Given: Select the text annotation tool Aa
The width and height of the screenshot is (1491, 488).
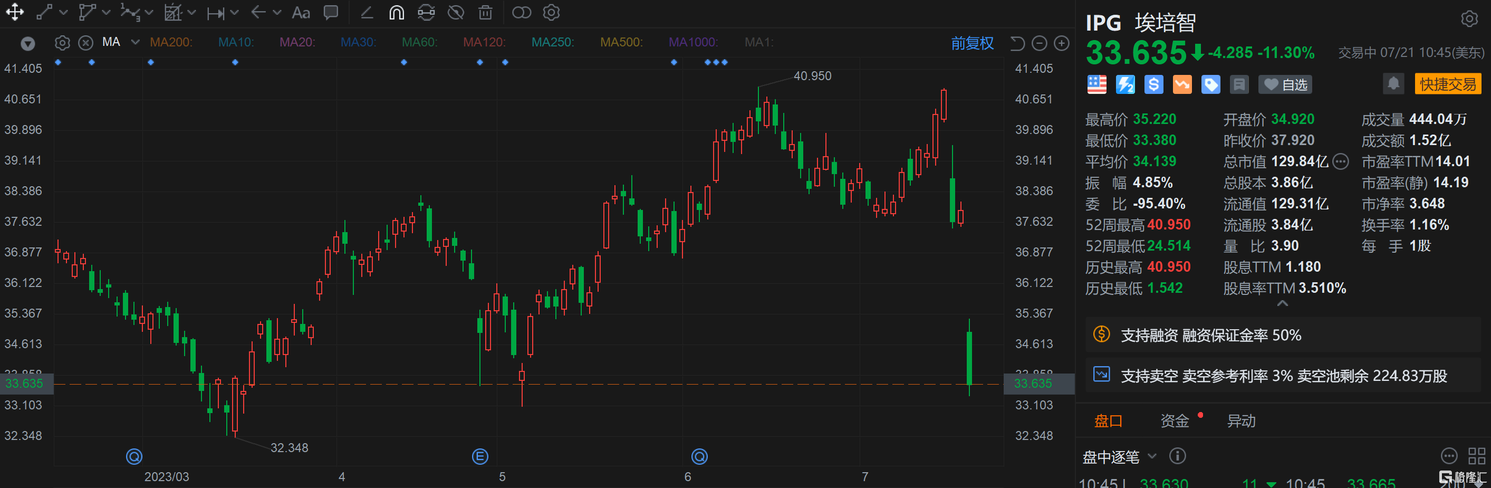Looking at the screenshot, I should pos(301,13).
